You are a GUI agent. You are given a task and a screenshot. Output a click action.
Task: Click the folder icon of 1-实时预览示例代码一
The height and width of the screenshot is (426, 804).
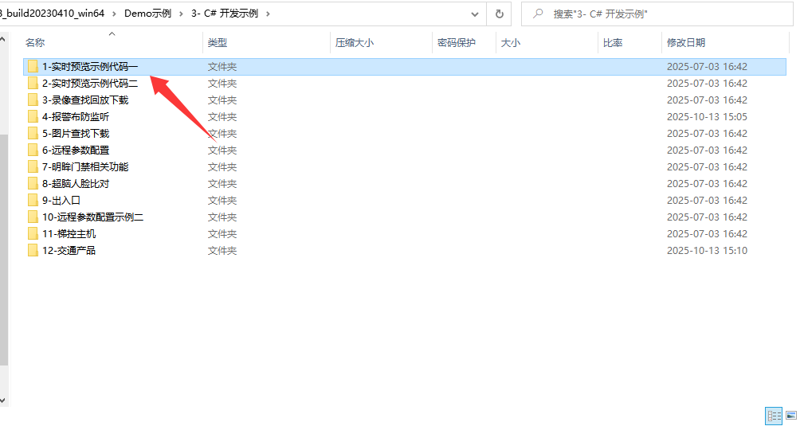coord(33,67)
